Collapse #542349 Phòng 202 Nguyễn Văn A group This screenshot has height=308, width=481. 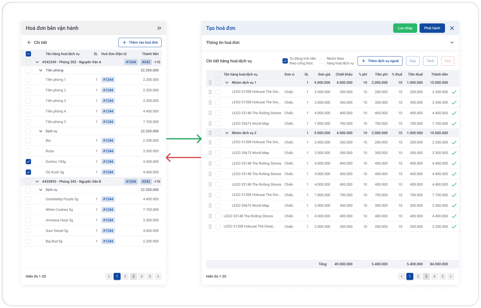pyautogui.click(x=37, y=62)
